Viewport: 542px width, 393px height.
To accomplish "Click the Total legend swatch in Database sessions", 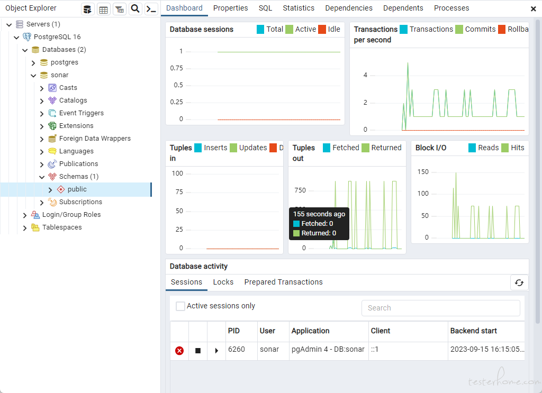I will coord(260,29).
